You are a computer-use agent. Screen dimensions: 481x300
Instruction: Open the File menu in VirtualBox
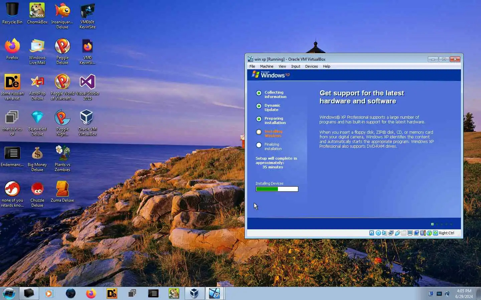(252, 66)
